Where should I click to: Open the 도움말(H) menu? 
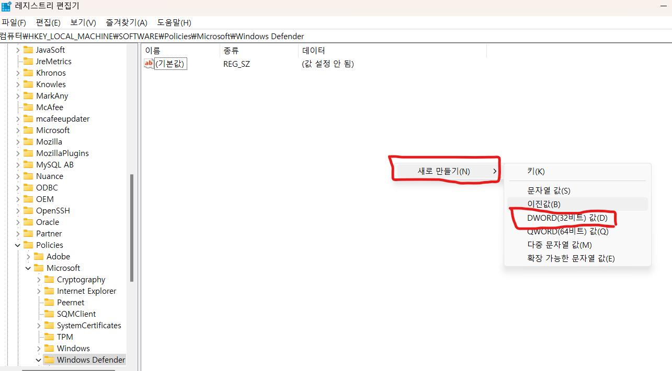tap(174, 22)
